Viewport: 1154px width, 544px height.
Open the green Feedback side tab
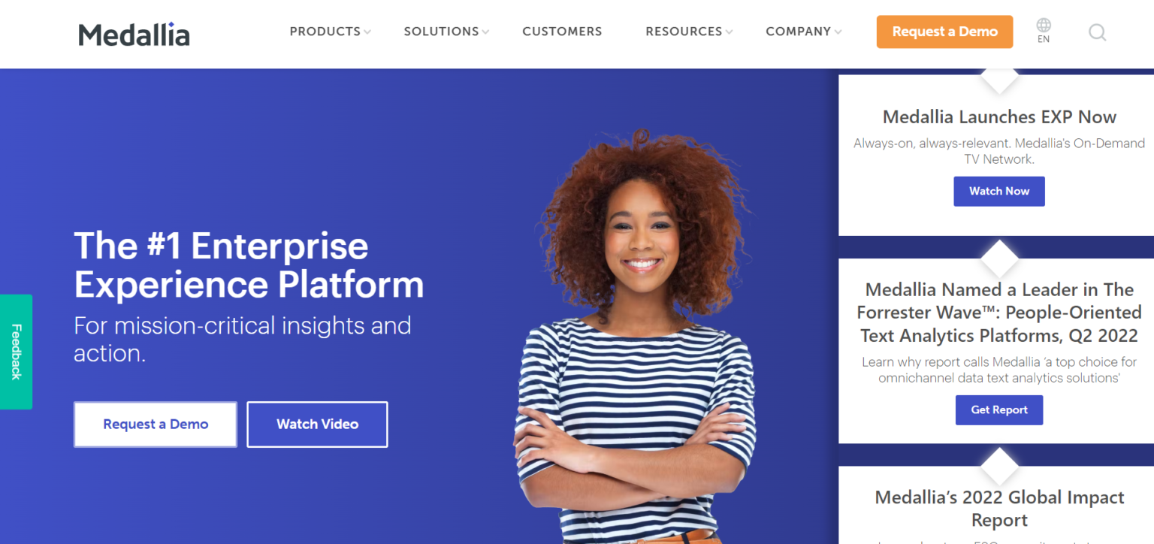click(x=16, y=352)
